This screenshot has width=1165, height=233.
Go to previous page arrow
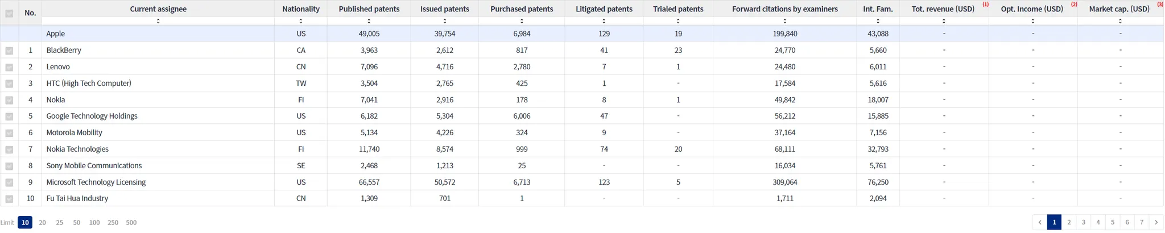pos(1039,222)
